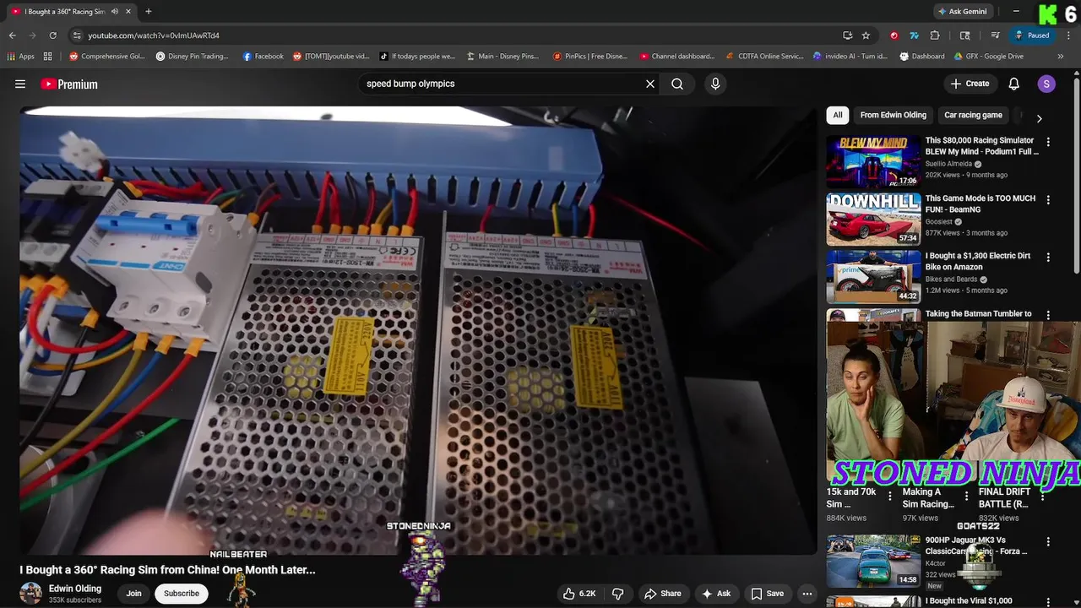Click the Create button

[x=970, y=84]
